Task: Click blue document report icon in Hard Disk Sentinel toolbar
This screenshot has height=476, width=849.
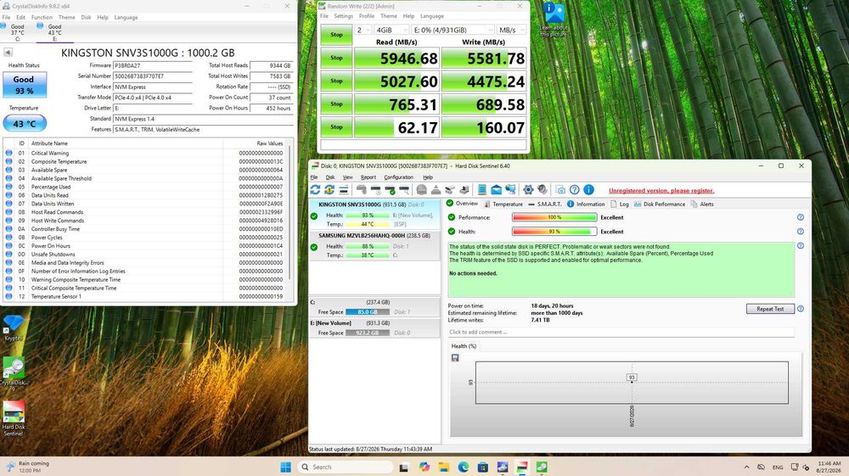Action: tap(482, 190)
